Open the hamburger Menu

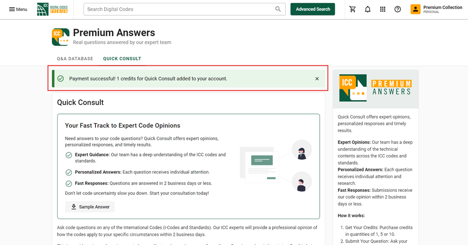tap(18, 9)
